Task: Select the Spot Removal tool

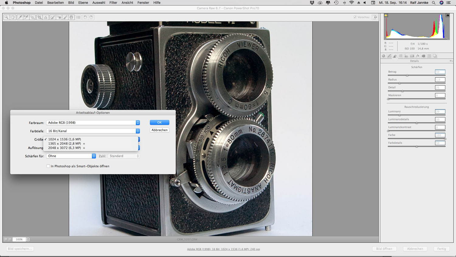Action: 53,17
